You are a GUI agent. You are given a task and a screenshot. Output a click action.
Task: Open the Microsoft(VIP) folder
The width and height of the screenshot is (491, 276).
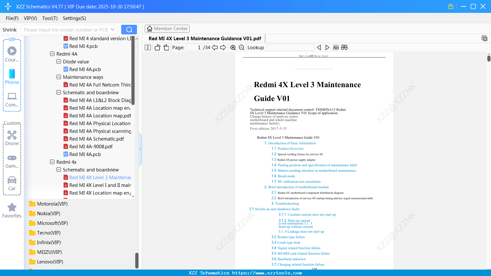click(48, 223)
